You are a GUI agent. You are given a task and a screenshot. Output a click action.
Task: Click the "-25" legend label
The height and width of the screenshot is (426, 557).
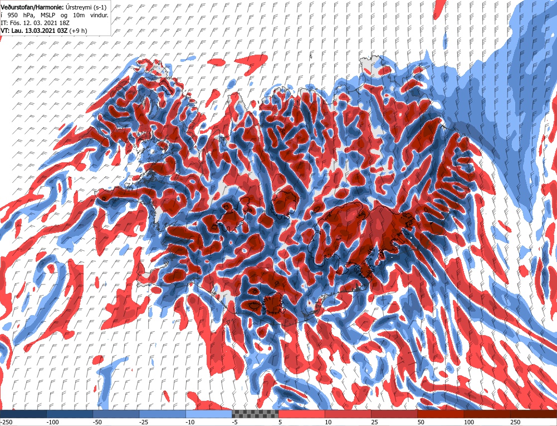(x=144, y=422)
